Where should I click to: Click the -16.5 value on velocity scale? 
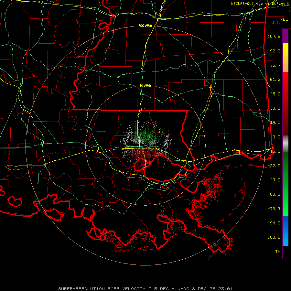(274, 151)
